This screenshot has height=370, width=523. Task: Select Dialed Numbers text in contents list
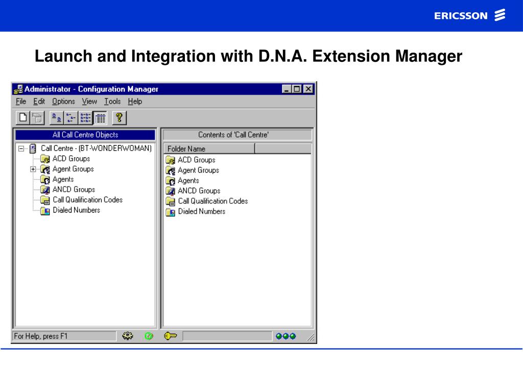click(201, 212)
